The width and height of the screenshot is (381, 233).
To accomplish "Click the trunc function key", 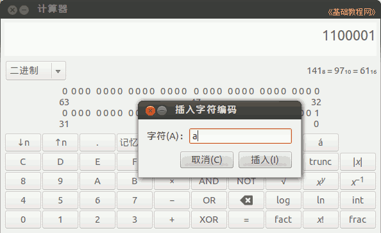I will click(321, 162).
